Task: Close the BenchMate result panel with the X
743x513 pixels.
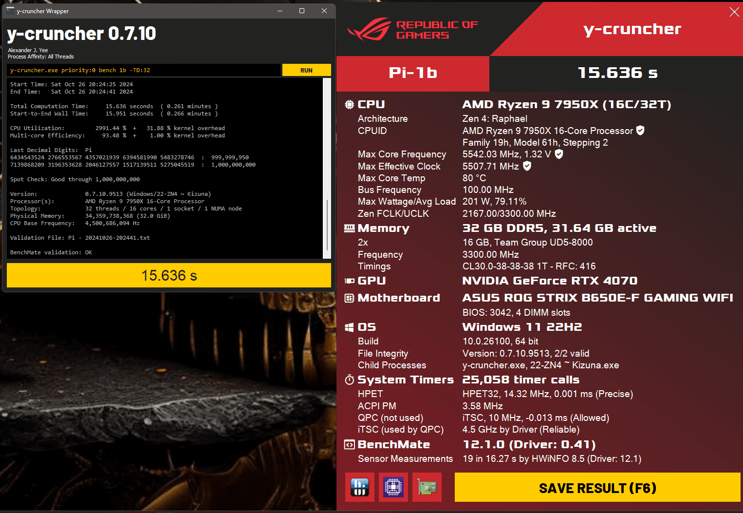Action: pos(734,12)
